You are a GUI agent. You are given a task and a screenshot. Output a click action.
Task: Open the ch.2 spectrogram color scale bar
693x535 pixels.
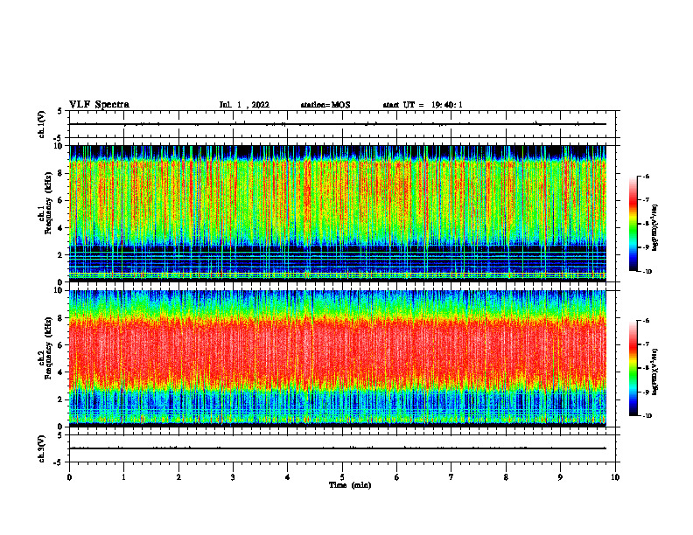(633, 368)
